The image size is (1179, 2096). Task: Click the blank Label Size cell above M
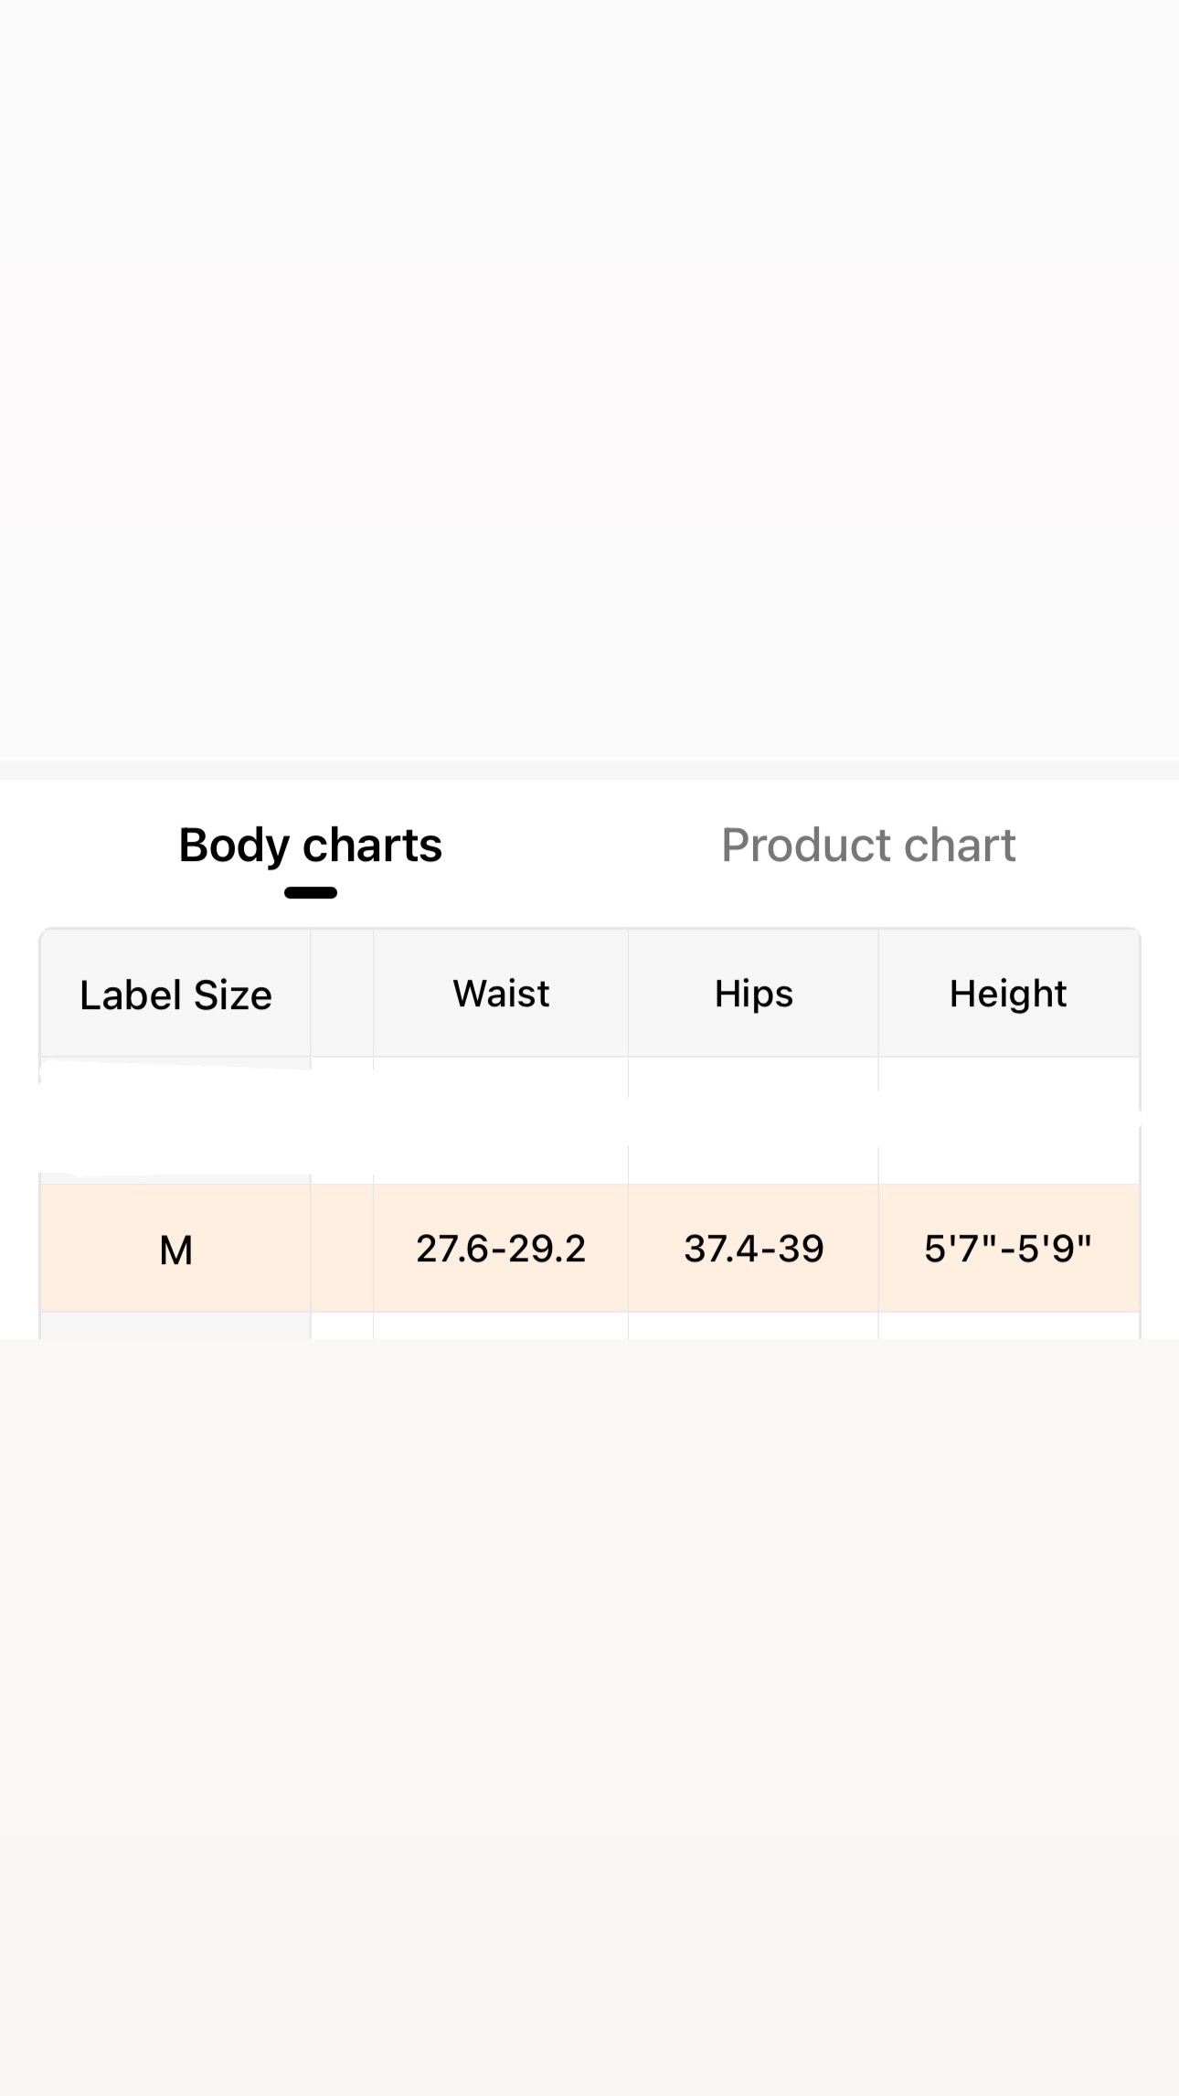click(x=175, y=1121)
